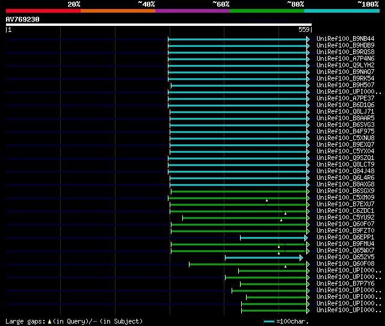Select the UniRef100_B9FMU4 label
385x326 pixels.
coord(345,244)
